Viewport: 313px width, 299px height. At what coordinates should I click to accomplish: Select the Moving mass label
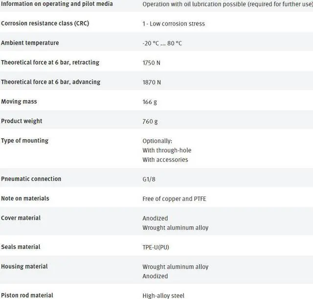click(19, 101)
